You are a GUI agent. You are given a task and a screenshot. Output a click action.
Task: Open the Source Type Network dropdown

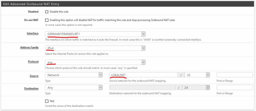(x=74, y=75)
